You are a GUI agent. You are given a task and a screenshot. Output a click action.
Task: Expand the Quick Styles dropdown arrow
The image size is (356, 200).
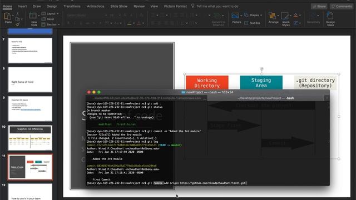click(x=290, y=16)
